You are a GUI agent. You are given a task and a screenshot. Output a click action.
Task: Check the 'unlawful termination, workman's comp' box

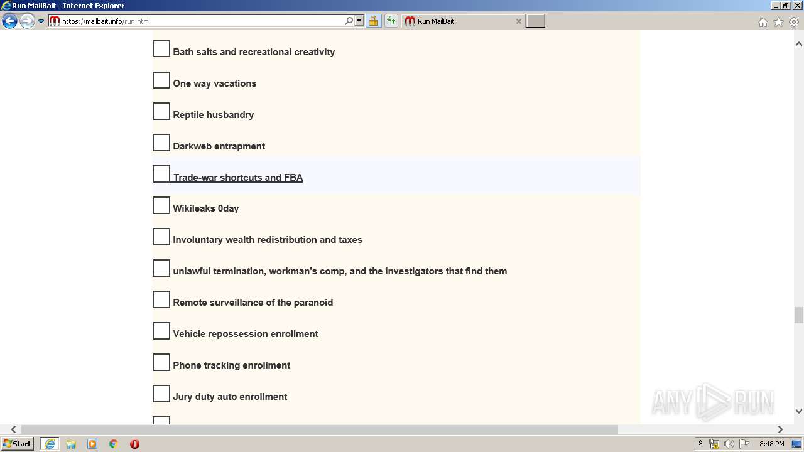[161, 268]
